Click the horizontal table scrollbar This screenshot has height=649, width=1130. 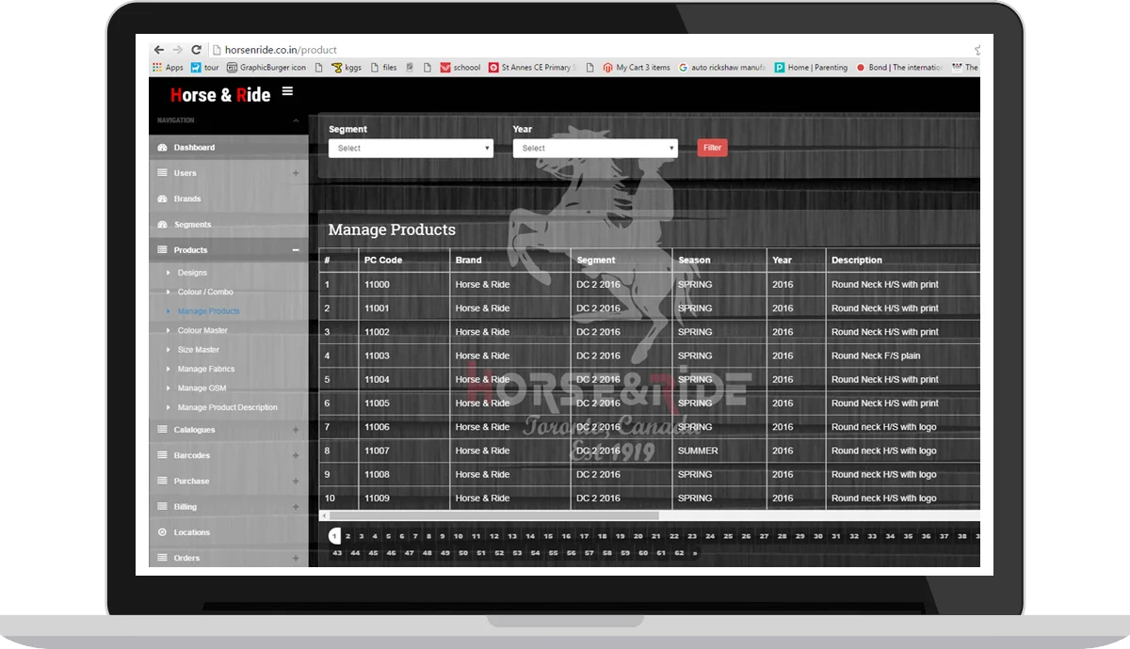(x=490, y=515)
